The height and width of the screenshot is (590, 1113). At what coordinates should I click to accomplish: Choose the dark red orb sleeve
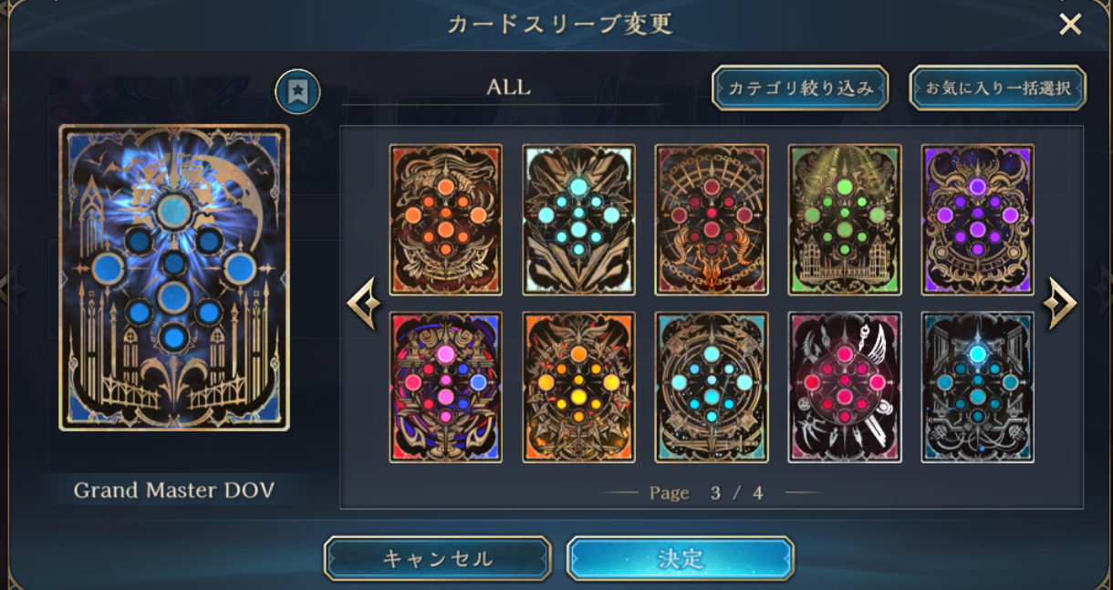[x=712, y=220]
